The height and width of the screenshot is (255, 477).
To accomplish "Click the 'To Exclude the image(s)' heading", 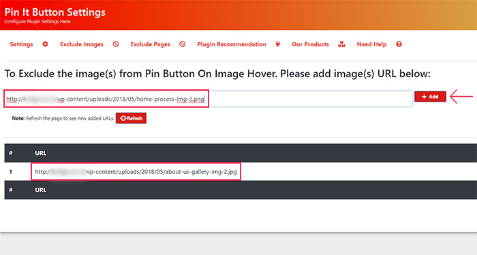I will (x=217, y=74).
